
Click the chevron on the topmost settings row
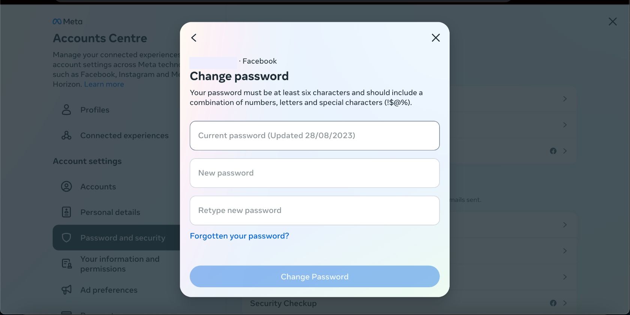point(565,99)
